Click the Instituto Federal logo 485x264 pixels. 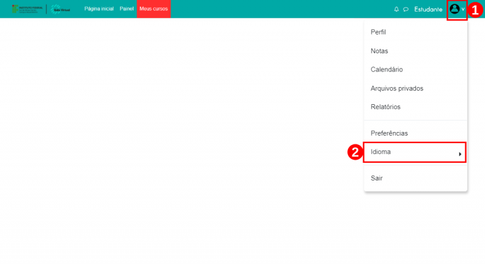pos(27,9)
